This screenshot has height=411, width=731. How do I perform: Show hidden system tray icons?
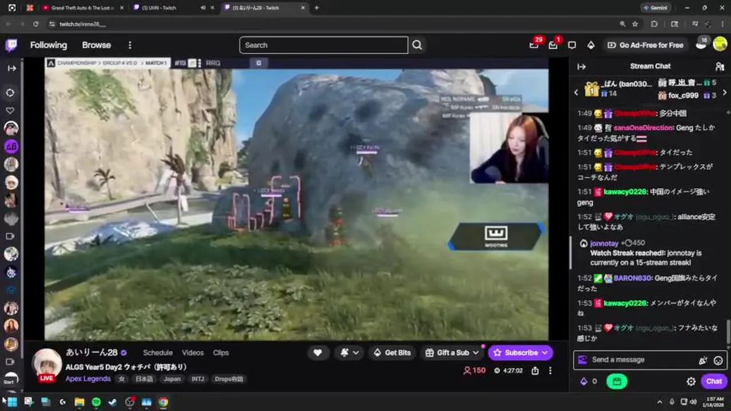click(659, 402)
